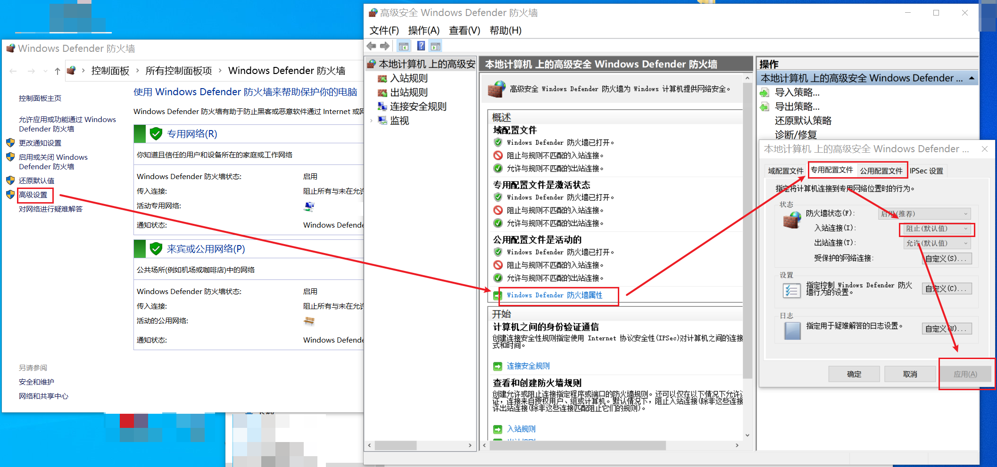Screen dimensions: 997x467
Task: Click 还原默认值 in the control panel sidebar
Action: [x=36, y=180]
